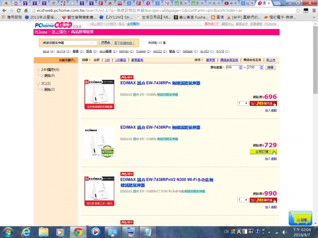Open the orange media player taskbar icon
The width and height of the screenshot is (318, 238).
[x=60, y=232]
